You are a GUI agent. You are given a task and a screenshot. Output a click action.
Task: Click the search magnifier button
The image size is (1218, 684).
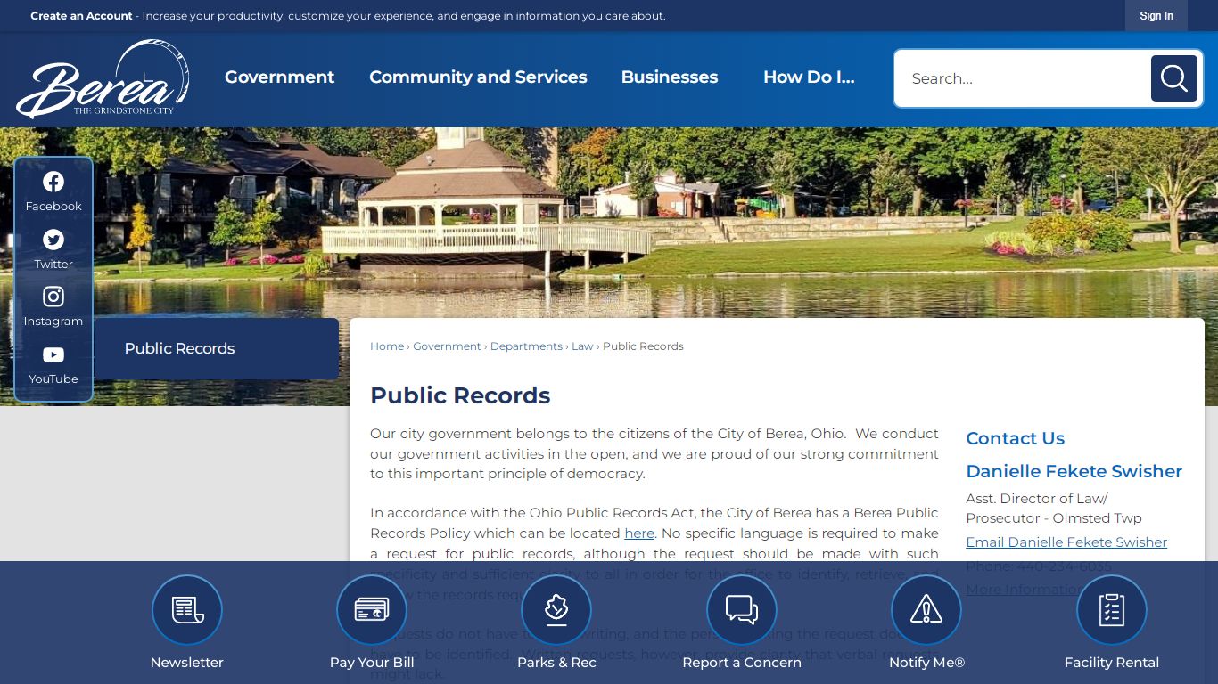pos(1173,78)
